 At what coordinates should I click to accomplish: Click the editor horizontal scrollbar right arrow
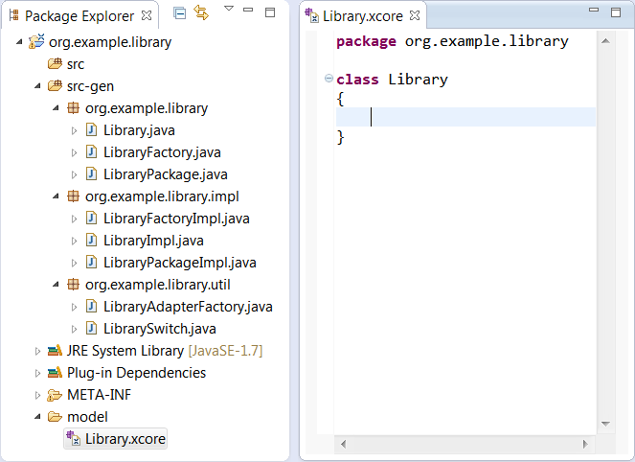[585, 444]
